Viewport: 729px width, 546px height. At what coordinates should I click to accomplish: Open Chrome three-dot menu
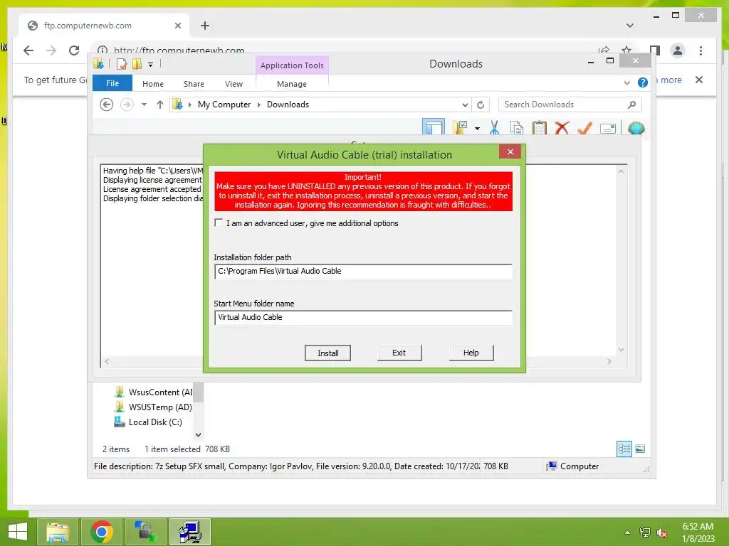click(x=701, y=50)
